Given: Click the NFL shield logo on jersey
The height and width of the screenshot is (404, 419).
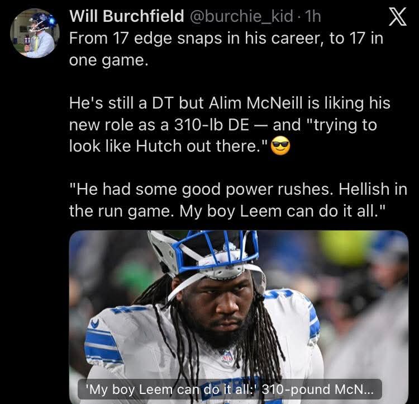Looking at the screenshot, I should point(227,356).
